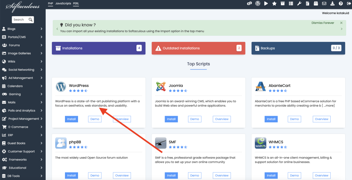Click Demo button for AbanteCart

(x=294, y=119)
